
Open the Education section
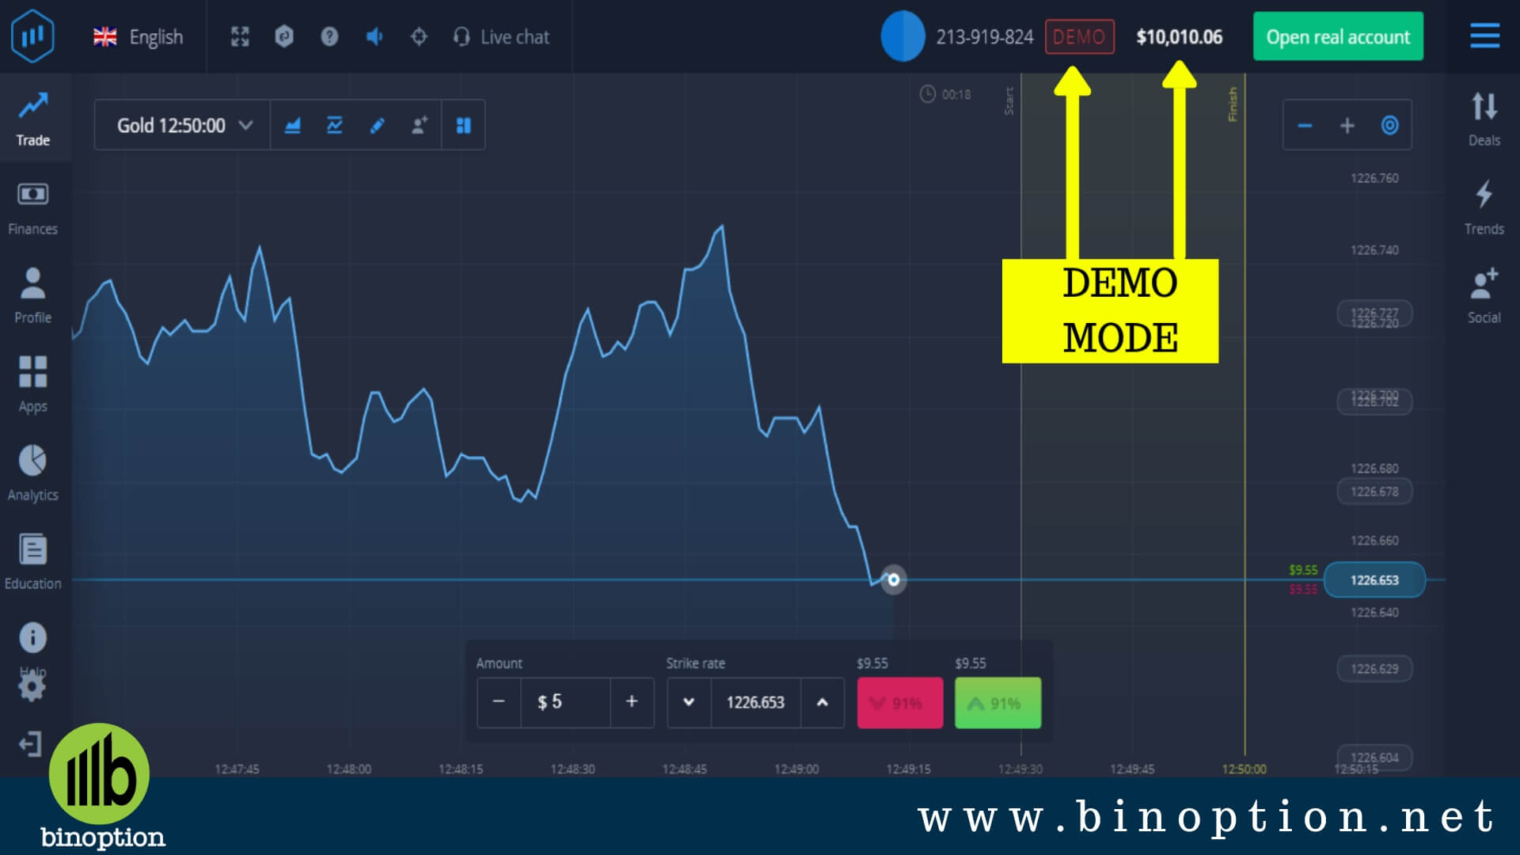click(x=32, y=560)
